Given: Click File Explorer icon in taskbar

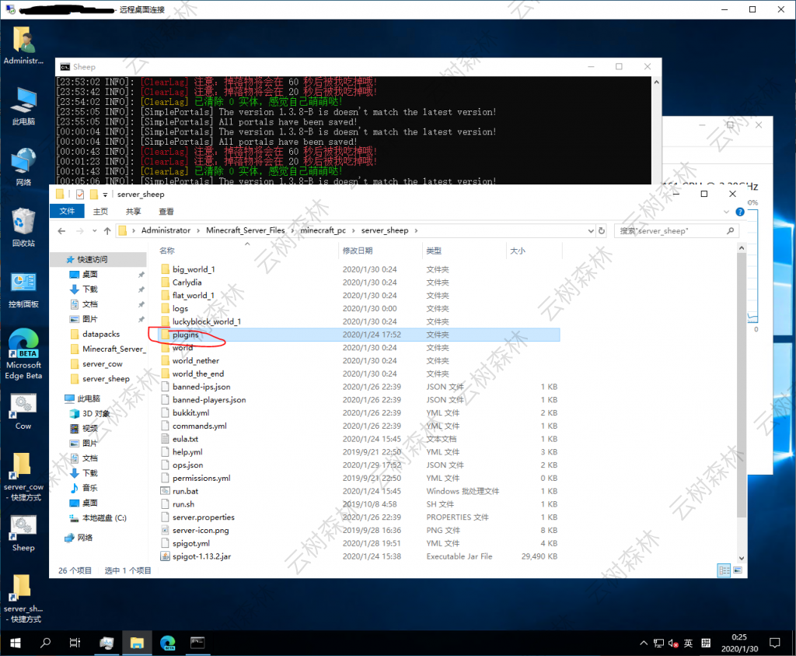Looking at the screenshot, I should [137, 644].
